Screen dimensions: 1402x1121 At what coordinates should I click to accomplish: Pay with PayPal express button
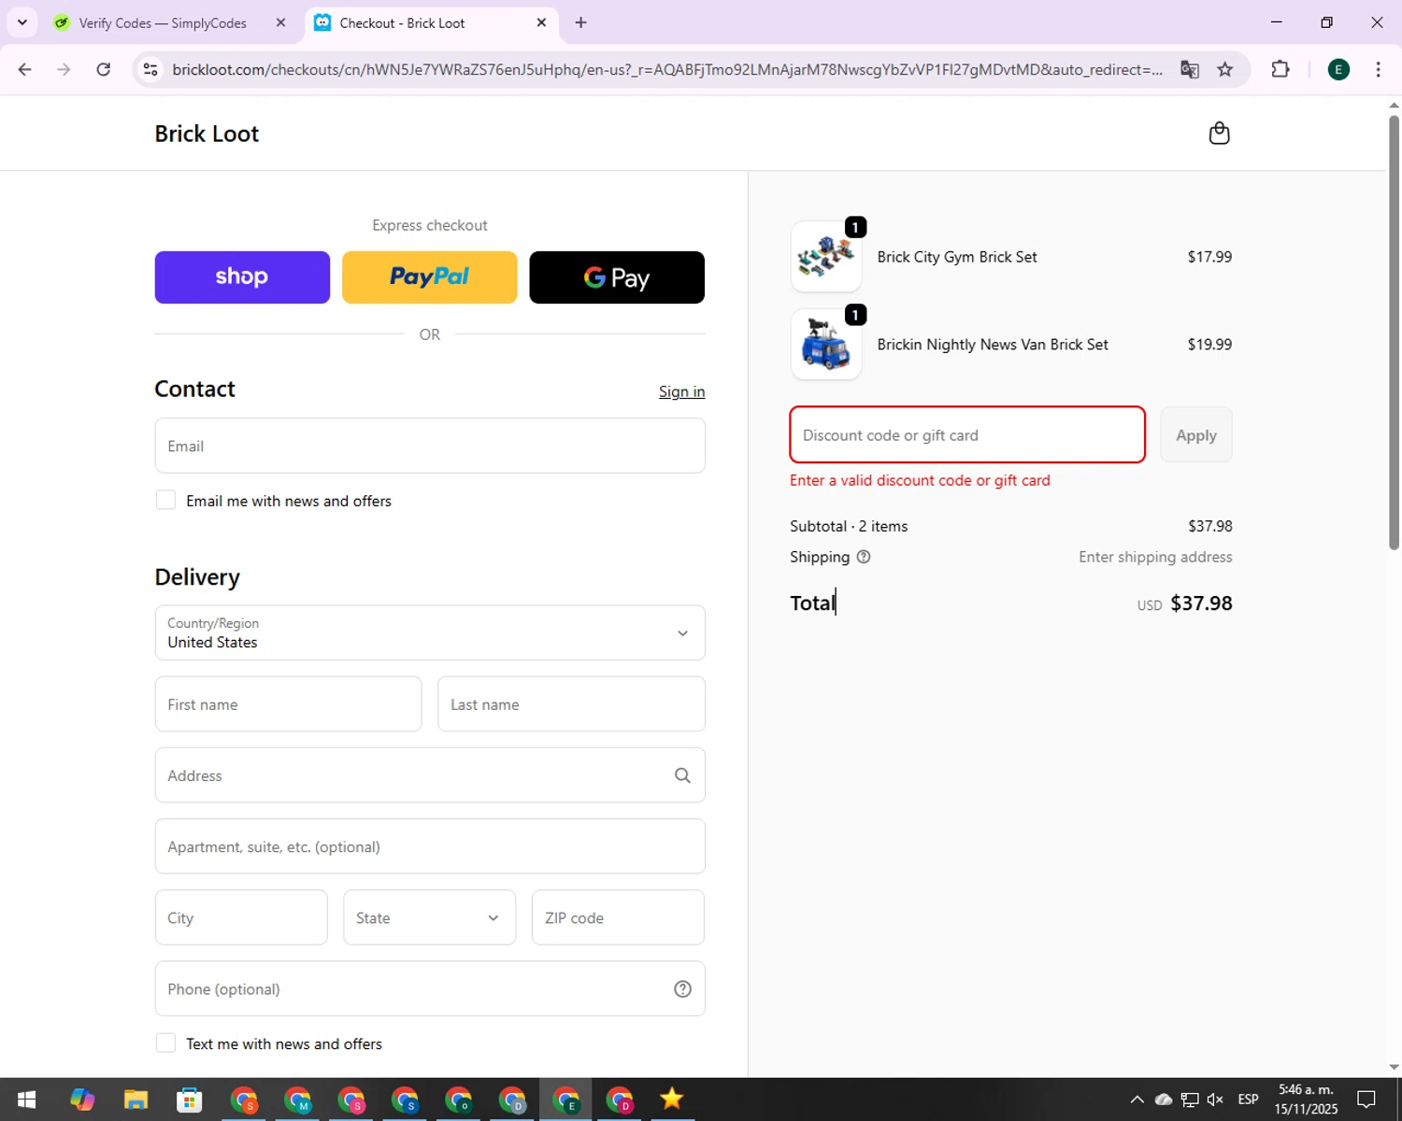click(x=430, y=277)
